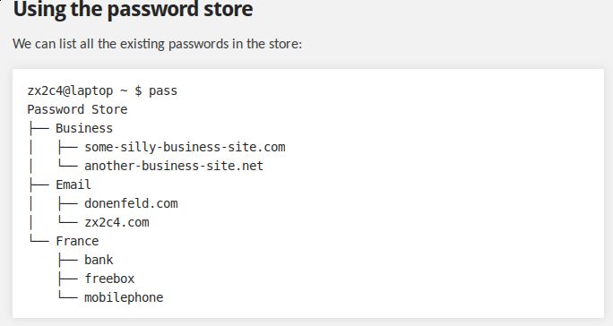Click the word 'store' in heading

[229, 9]
